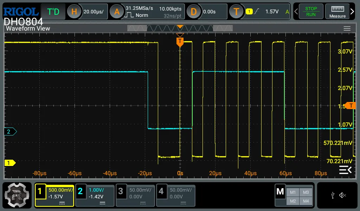Open sample rate 31.25MSa/s settings
The height and width of the screenshot is (211, 360).
[139, 8]
